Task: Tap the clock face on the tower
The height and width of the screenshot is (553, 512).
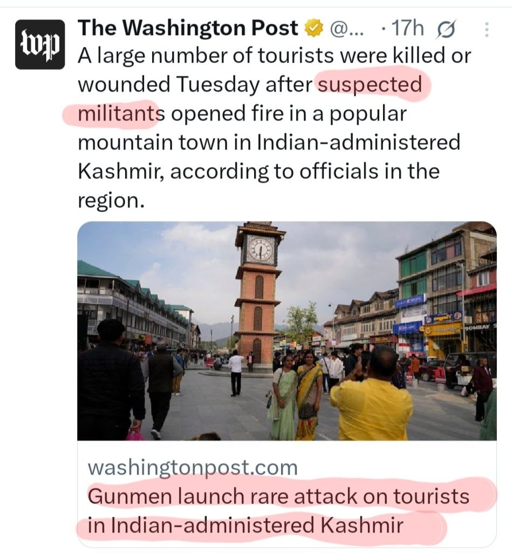Action: 261,250
